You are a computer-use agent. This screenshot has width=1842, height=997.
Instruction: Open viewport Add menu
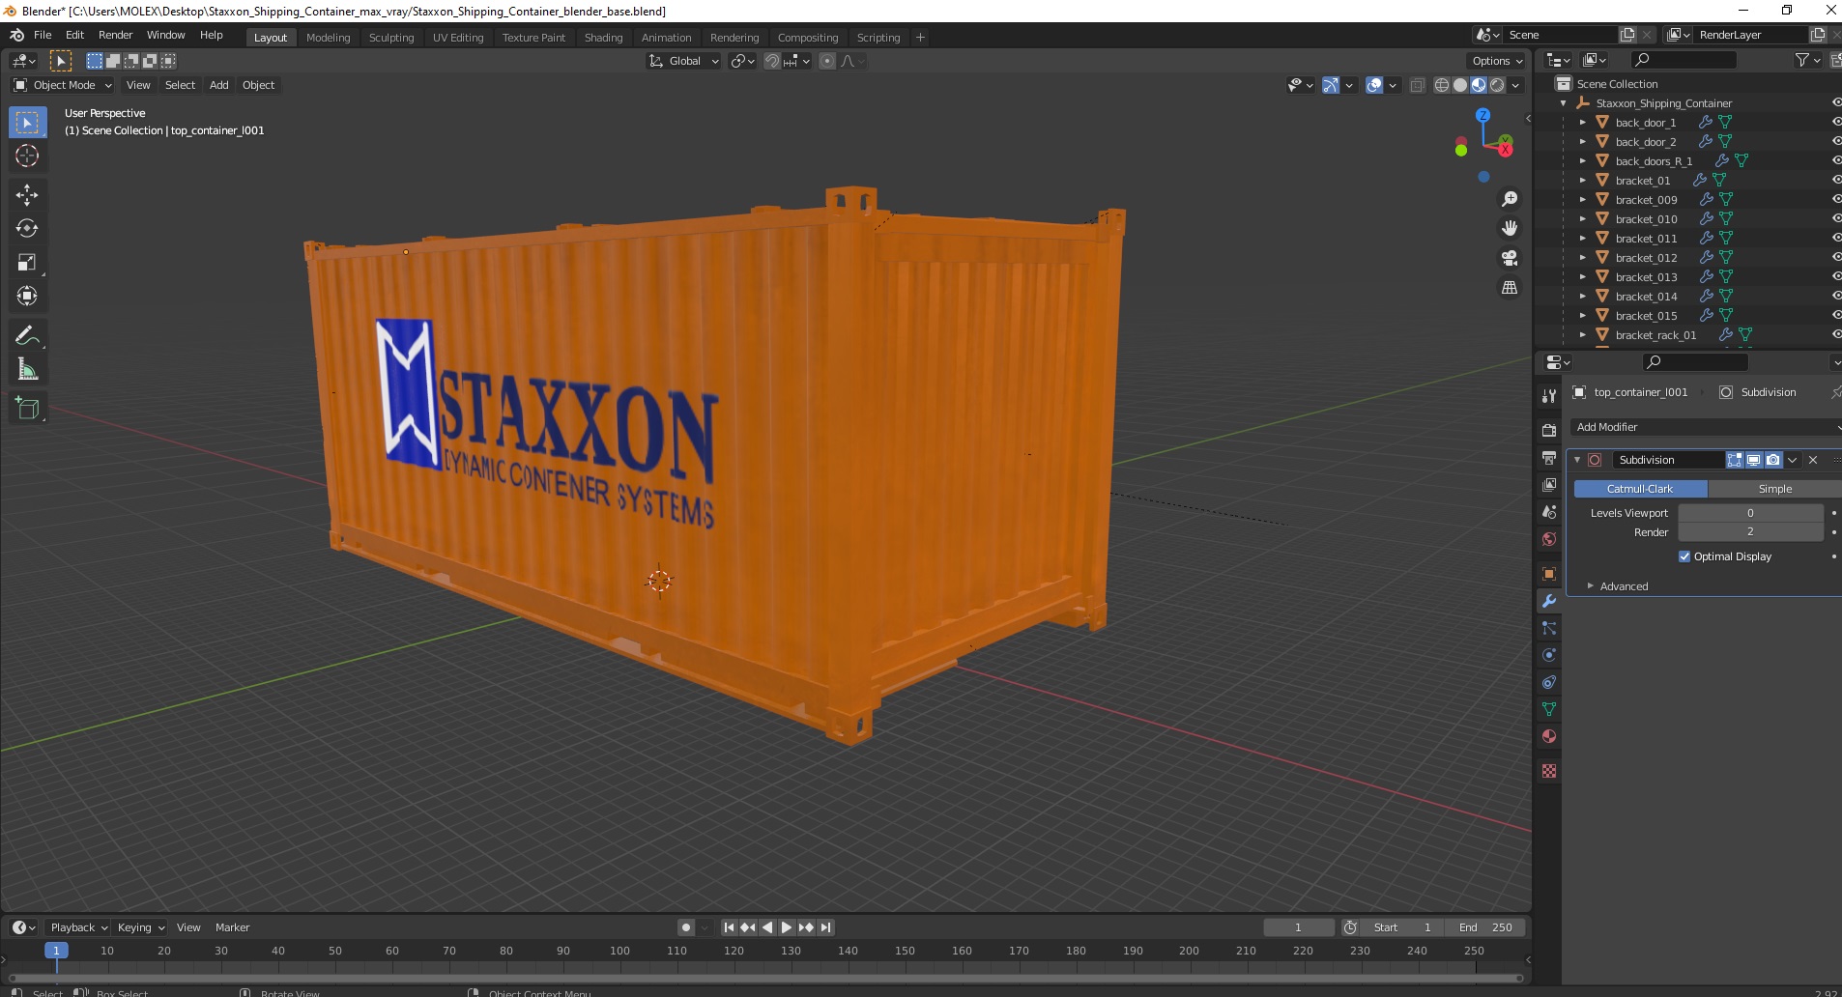click(x=219, y=85)
